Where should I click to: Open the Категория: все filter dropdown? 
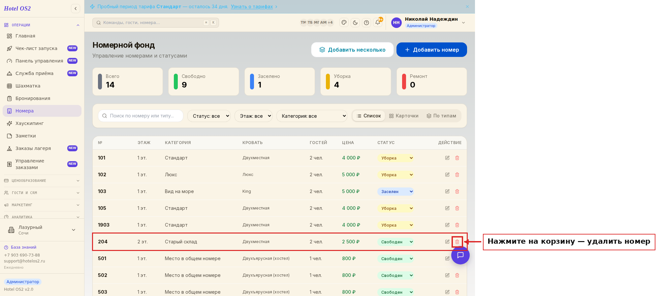pos(312,116)
